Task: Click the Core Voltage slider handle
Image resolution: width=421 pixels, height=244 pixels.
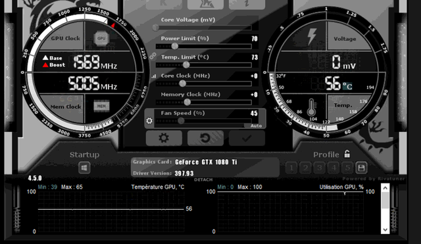Action: point(155,28)
